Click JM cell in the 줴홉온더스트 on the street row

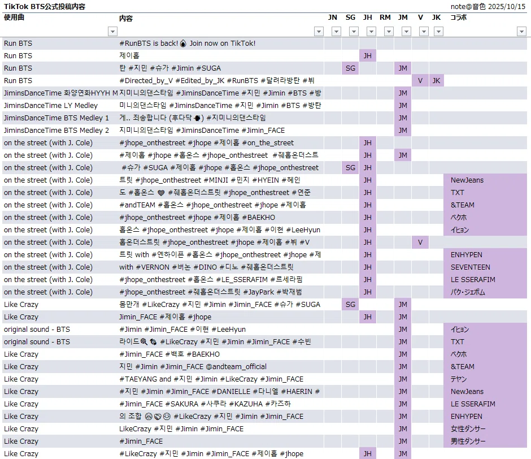pyautogui.click(x=403, y=155)
